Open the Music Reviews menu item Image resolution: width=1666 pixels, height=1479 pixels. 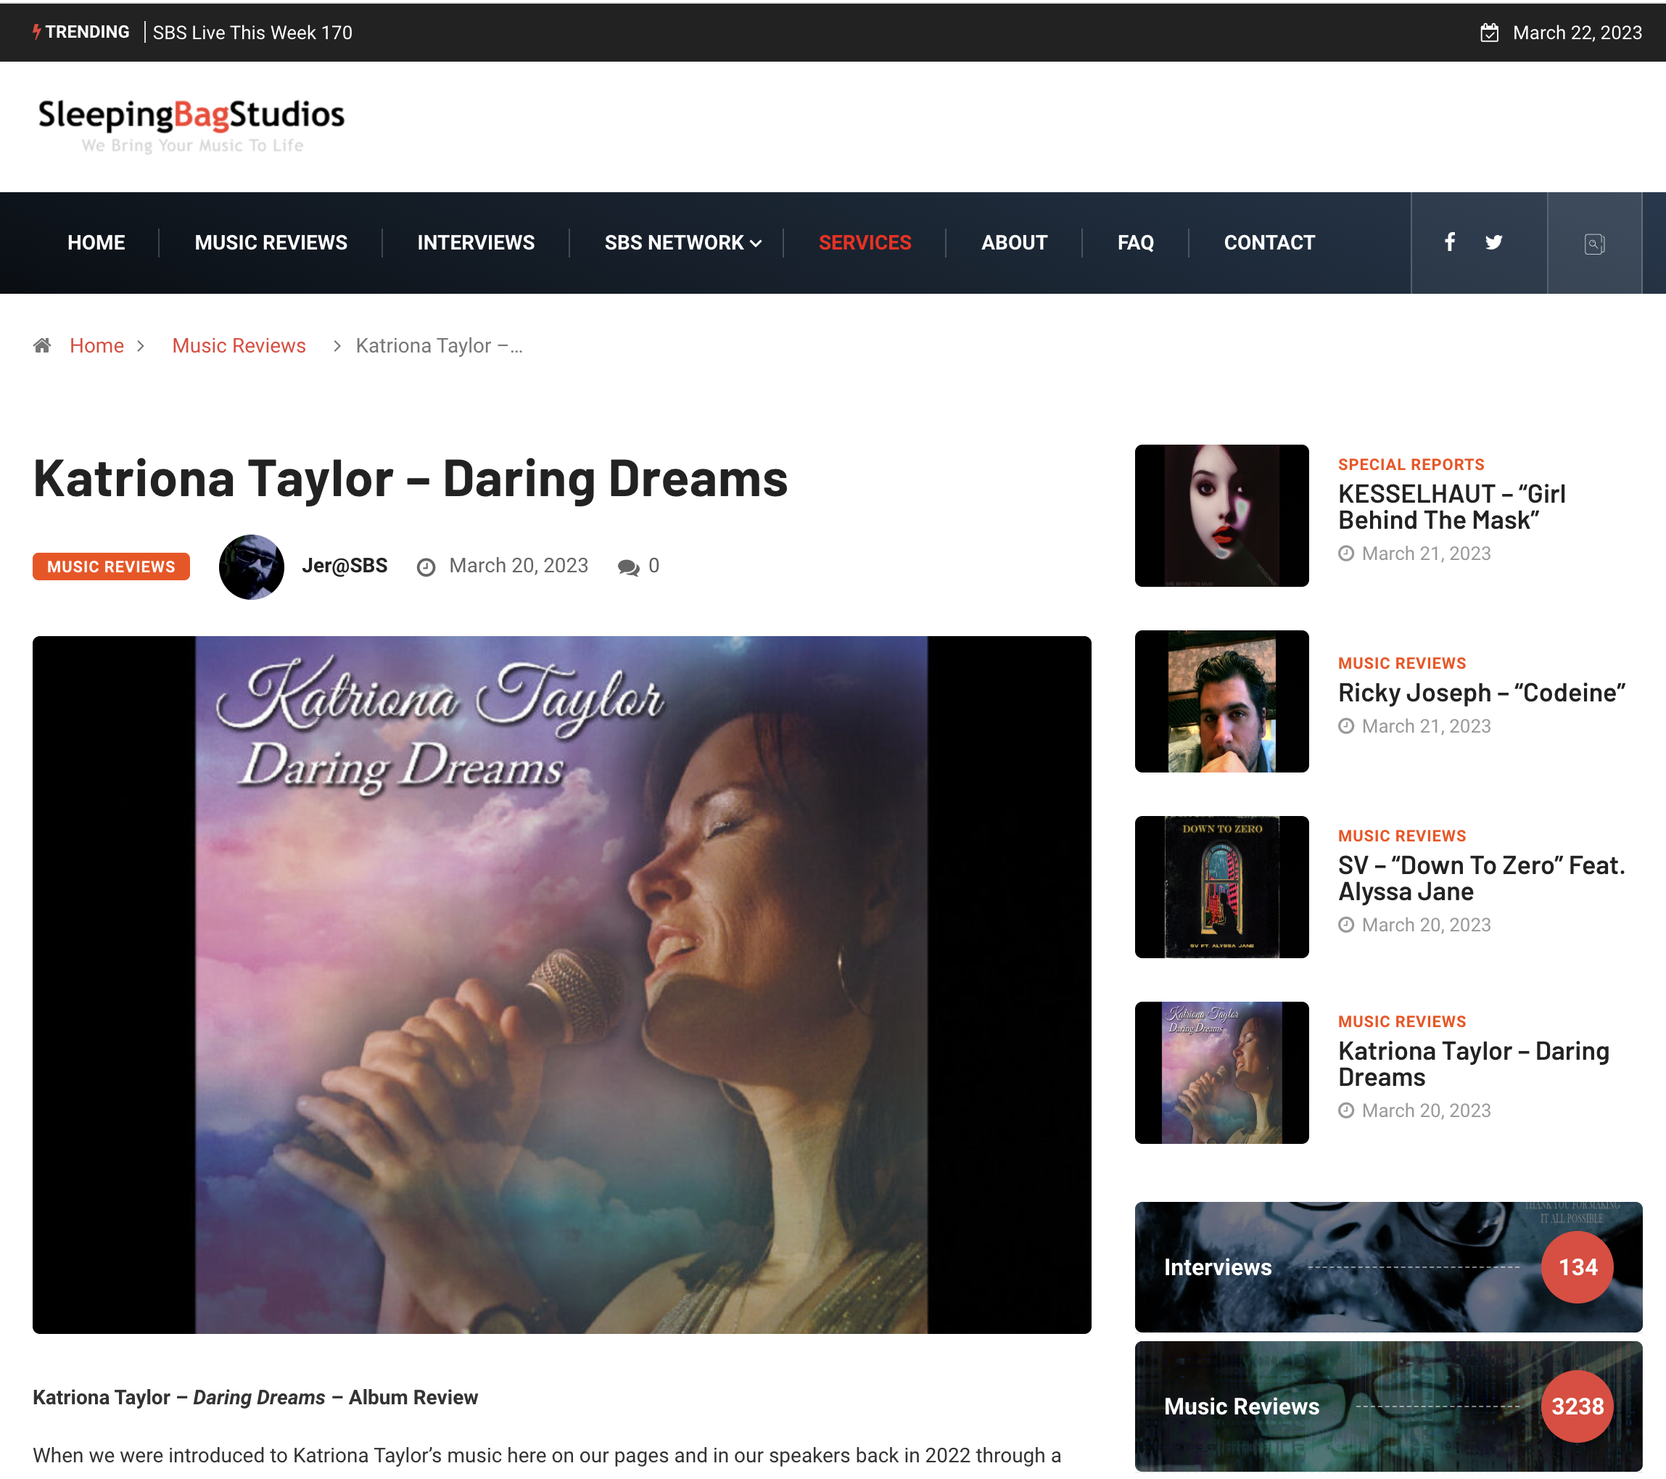point(271,242)
